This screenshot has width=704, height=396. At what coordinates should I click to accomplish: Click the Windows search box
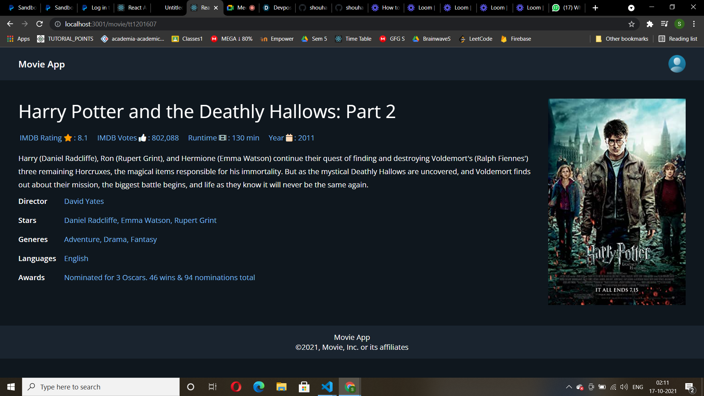101,387
